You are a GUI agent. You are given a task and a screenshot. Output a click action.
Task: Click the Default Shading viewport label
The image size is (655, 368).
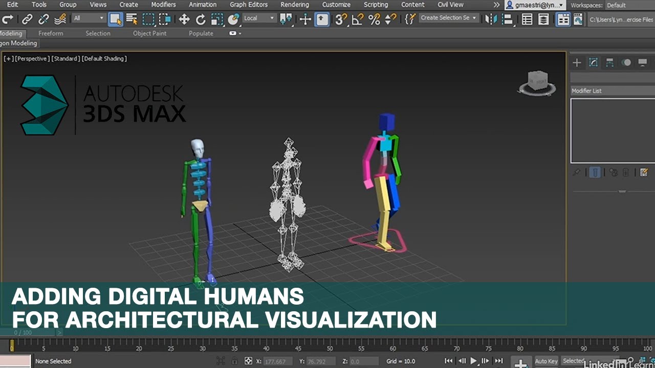pyautogui.click(x=104, y=59)
